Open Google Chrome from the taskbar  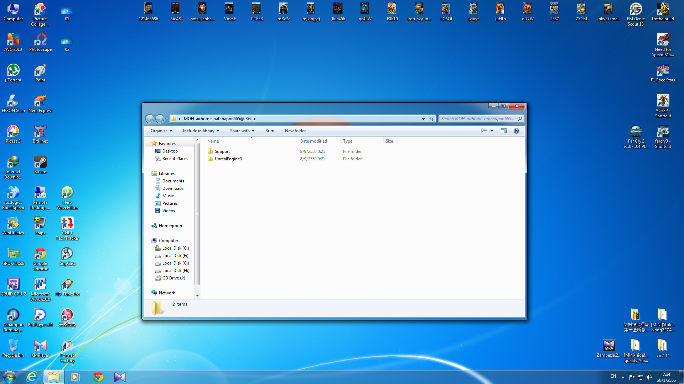click(98, 377)
